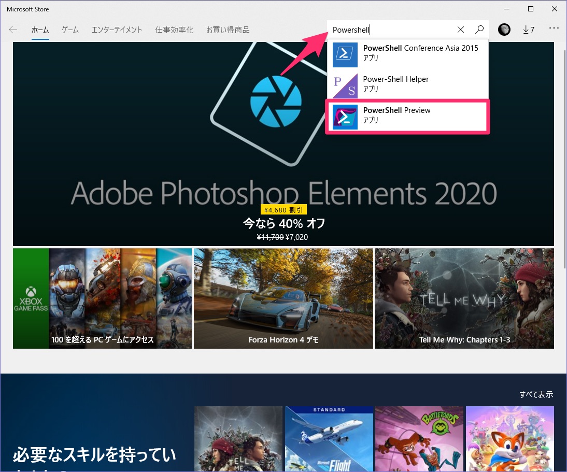The height and width of the screenshot is (472, 567).
Task: Open the Forza Horizon 4 デモ tile
Action: (283, 298)
